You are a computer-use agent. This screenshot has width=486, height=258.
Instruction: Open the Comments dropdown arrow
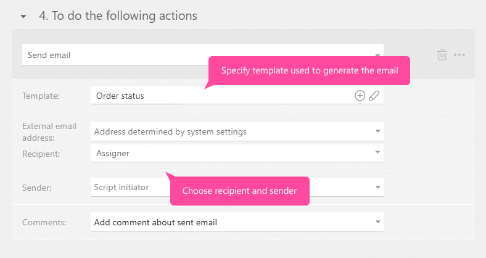click(x=377, y=222)
